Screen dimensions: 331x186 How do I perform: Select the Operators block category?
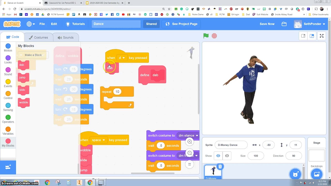(8, 119)
